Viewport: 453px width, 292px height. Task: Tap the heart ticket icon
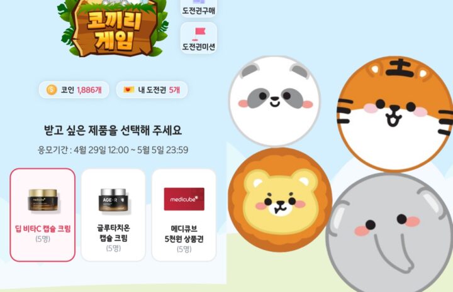click(128, 90)
